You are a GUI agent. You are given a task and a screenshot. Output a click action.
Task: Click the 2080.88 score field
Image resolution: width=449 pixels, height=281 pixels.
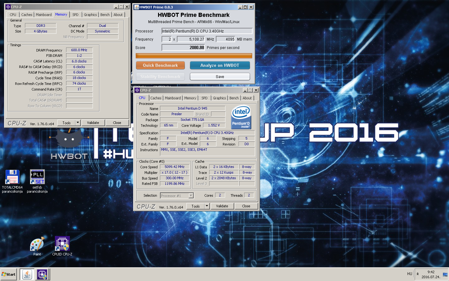(183, 47)
